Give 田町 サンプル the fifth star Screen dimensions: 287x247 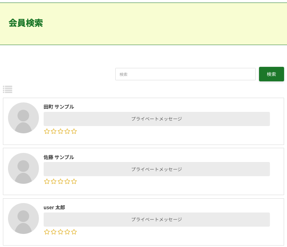click(x=74, y=131)
